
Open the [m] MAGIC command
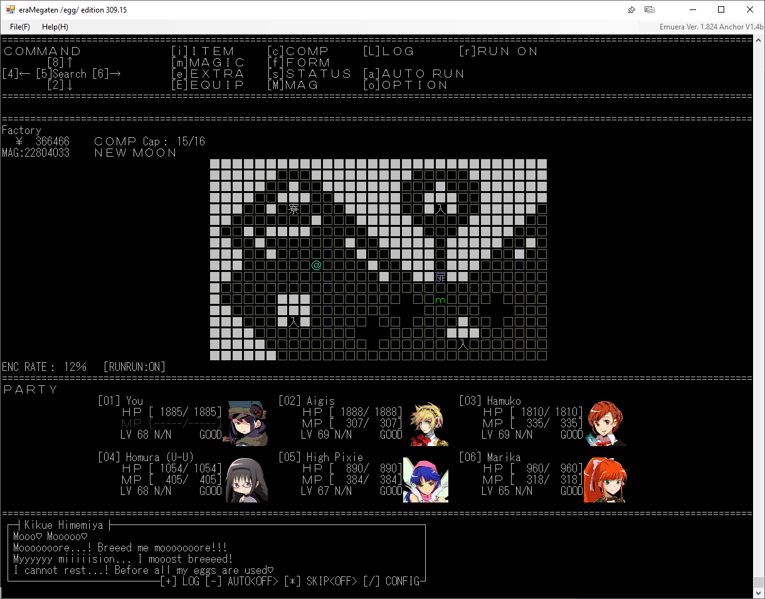(x=208, y=63)
